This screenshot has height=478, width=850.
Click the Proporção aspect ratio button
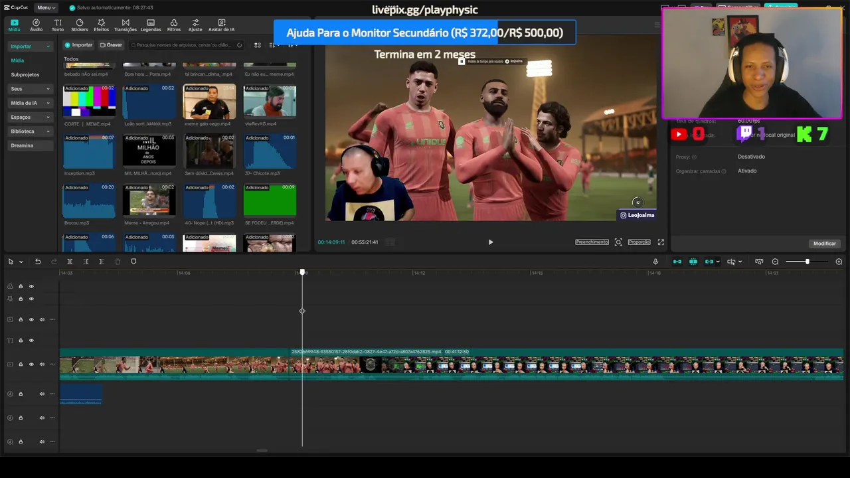(639, 242)
